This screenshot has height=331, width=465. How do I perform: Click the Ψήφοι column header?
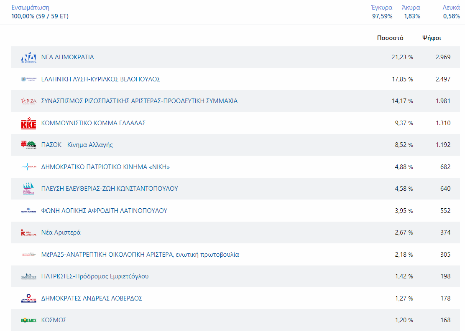pyautogui.click(x=432, y=38)
